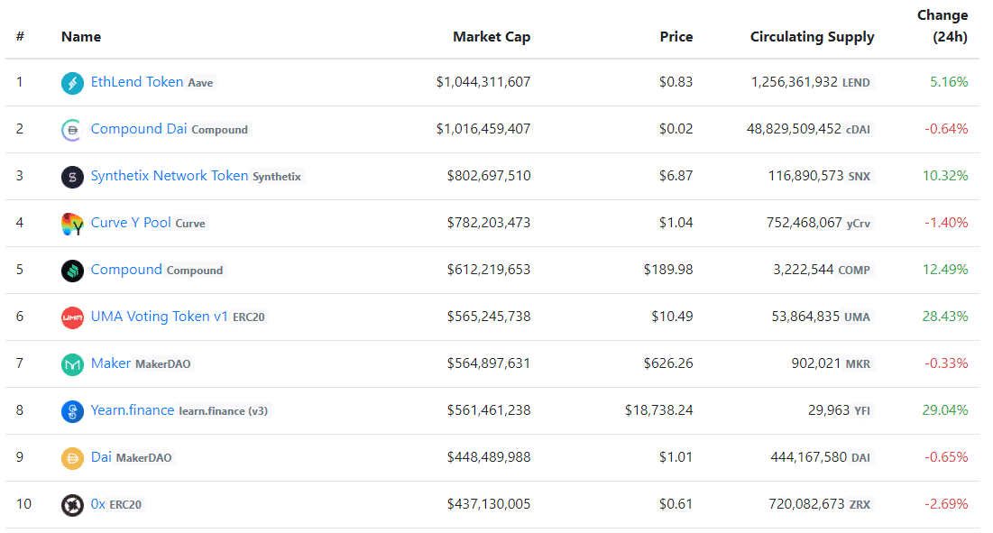Click the 28.43% change value
Screen dimensions: 993x533
pos(945,316)
